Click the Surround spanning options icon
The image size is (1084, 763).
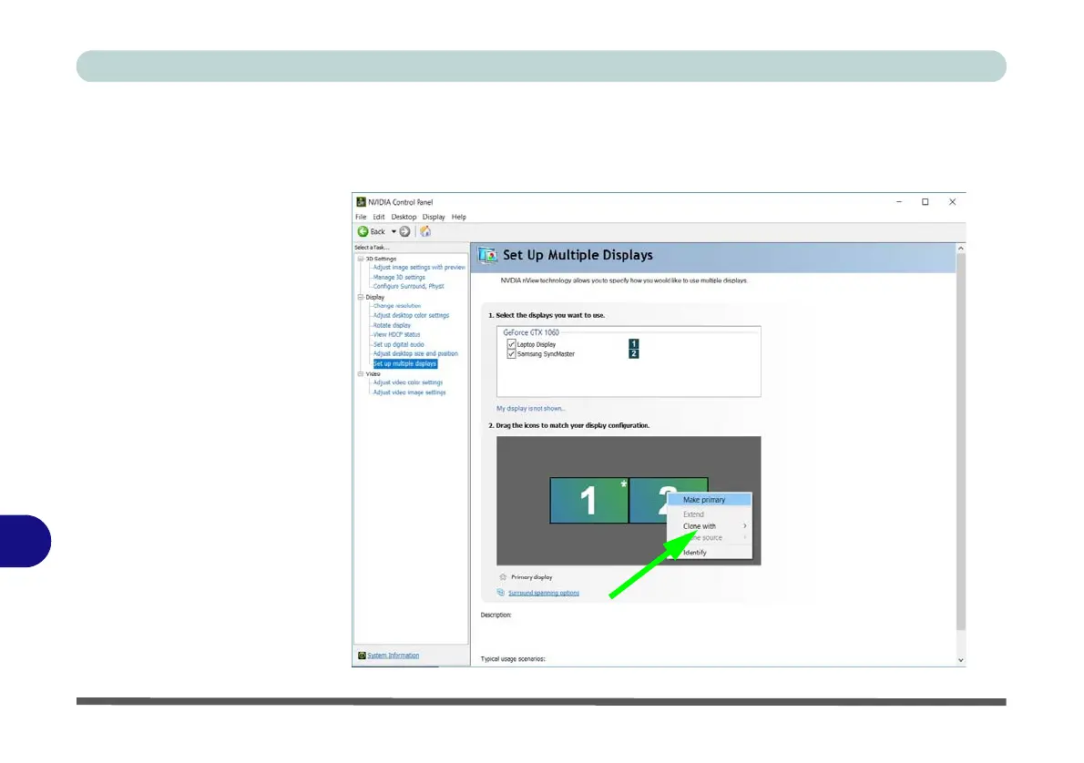(500, 593)
